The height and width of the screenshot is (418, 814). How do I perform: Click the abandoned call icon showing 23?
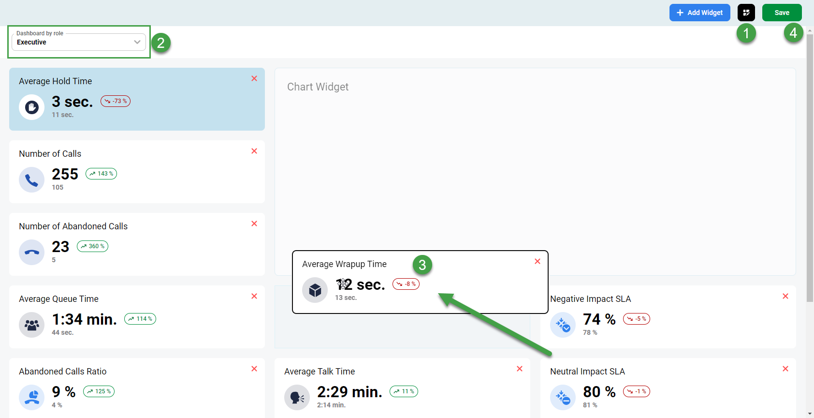click(31, 252)
